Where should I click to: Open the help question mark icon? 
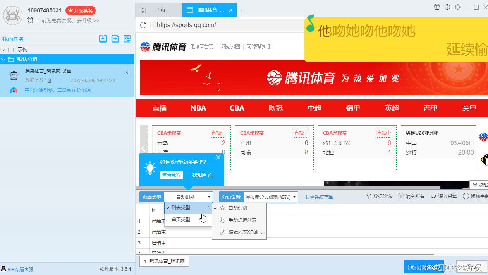(447, 7)
